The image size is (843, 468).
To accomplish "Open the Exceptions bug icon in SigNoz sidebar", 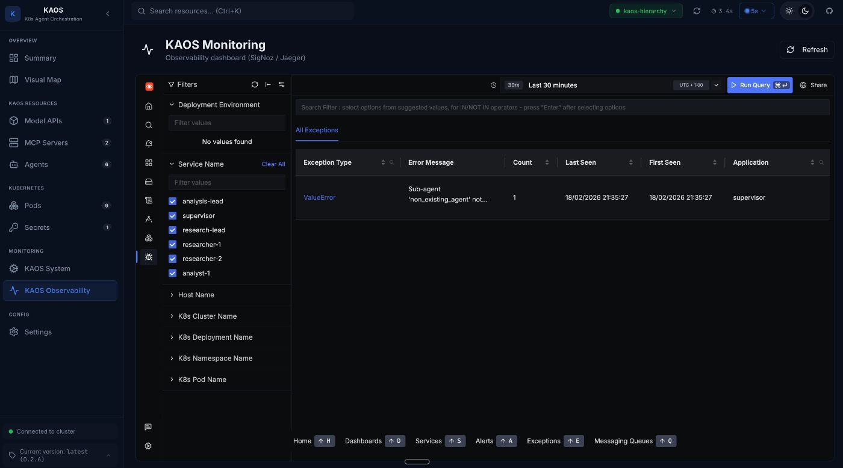I will pyautogui.click(x=149, y=257).
